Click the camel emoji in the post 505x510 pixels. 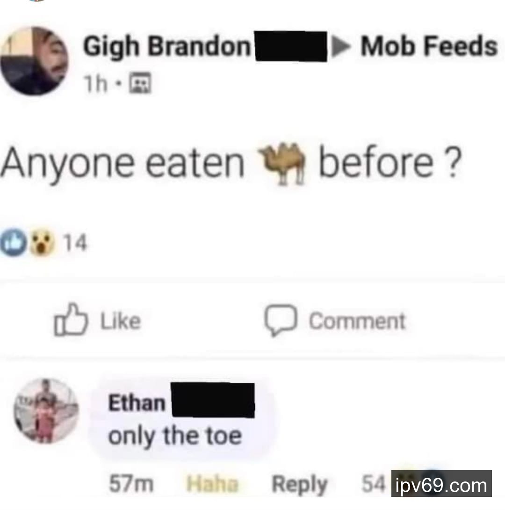(281, 164)
